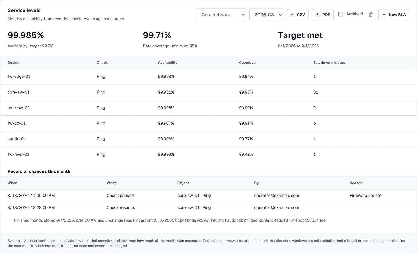
Task: Select the fw-edge-01 device row
Action: [x=208, y=77]
